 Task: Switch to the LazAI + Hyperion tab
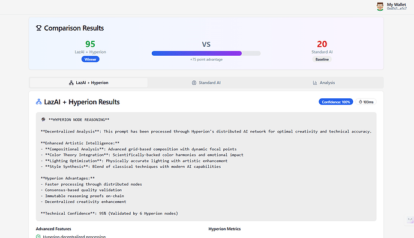[x=89, y=83]
